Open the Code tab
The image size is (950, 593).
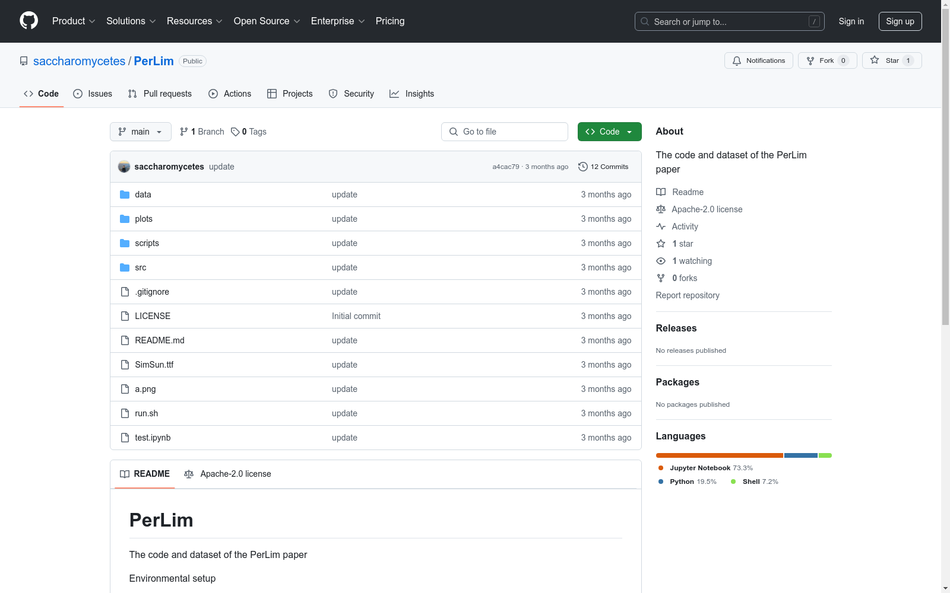click(x=42, y=94)
